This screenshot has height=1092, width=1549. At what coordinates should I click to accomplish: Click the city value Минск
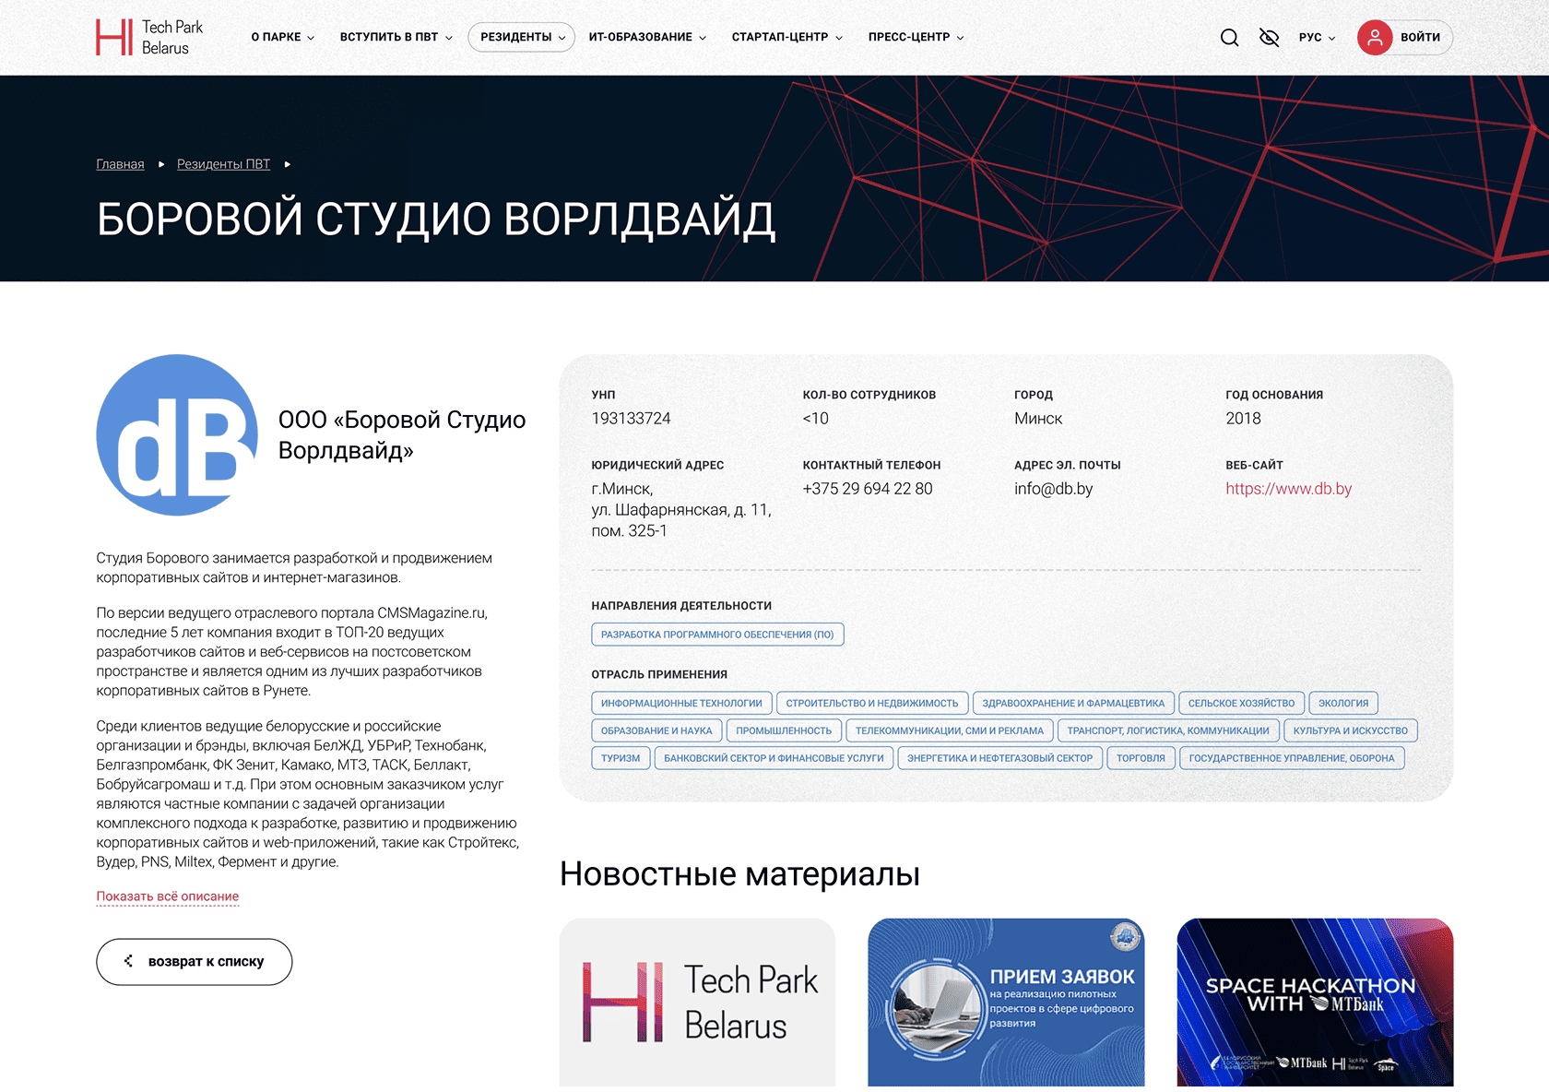(x=1038, y=419)
